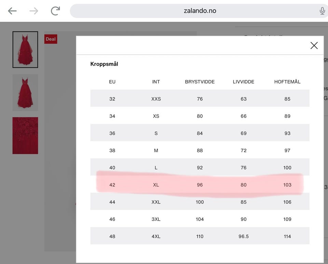Click hip value 97 in M row
Viewport: 328px width, 264px height.
287,150
